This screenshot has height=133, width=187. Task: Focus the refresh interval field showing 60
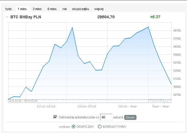(106, 117)
